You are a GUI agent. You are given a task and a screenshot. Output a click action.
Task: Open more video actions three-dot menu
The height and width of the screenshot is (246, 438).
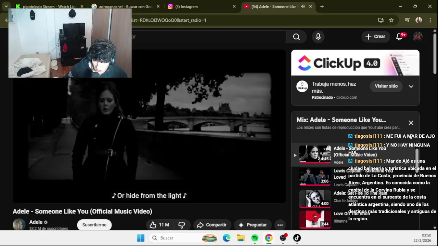click(280, 225)
